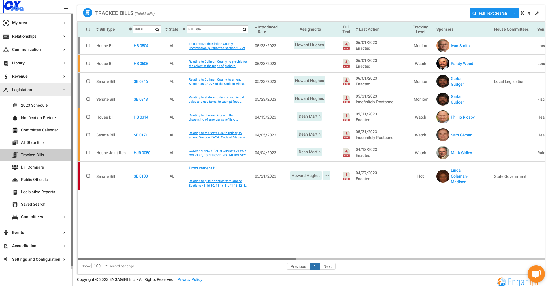Select the HB 0504 row checkbox
Image resolution: width=548 pixels, height=286 pixels.
pos(88,45)
